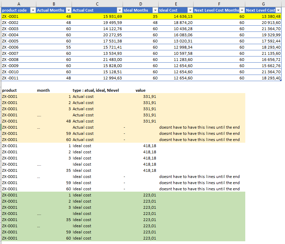Select column A header

click(19, 4)
